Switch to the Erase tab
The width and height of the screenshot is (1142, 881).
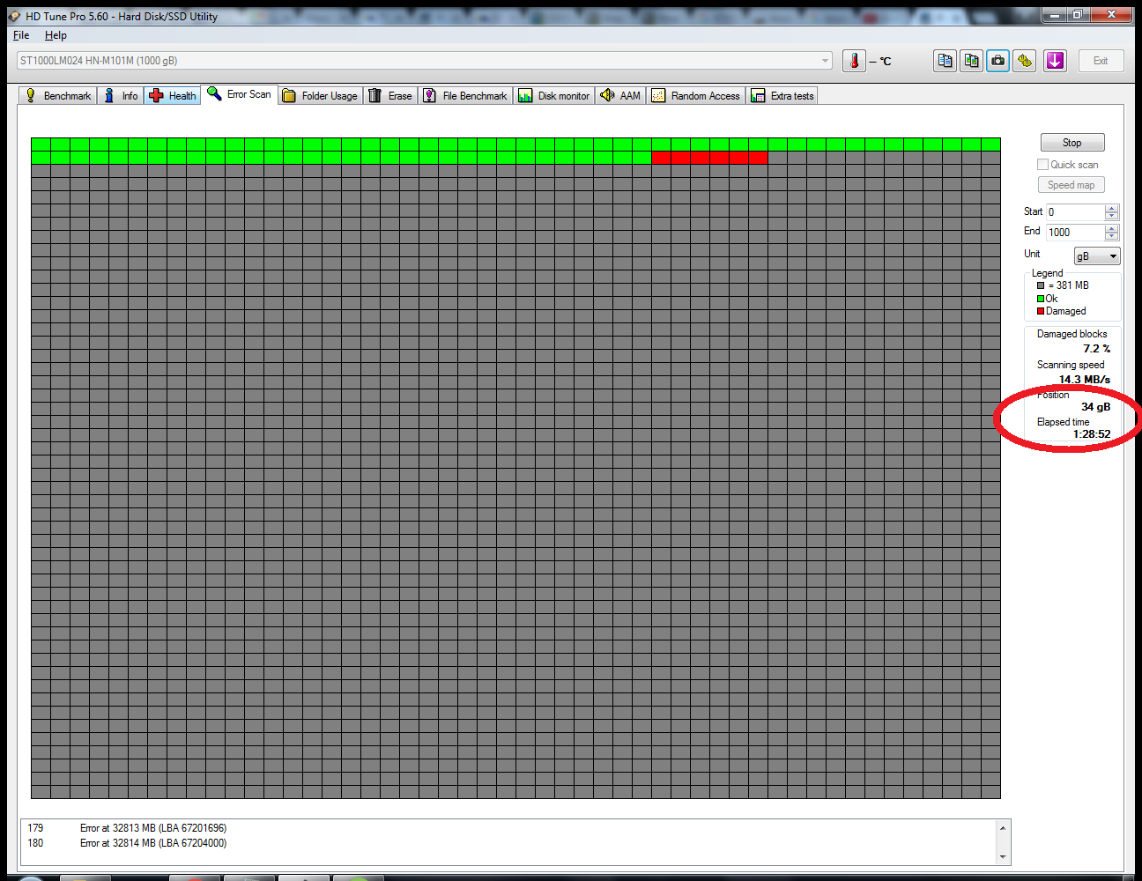[x=390, y=96]
